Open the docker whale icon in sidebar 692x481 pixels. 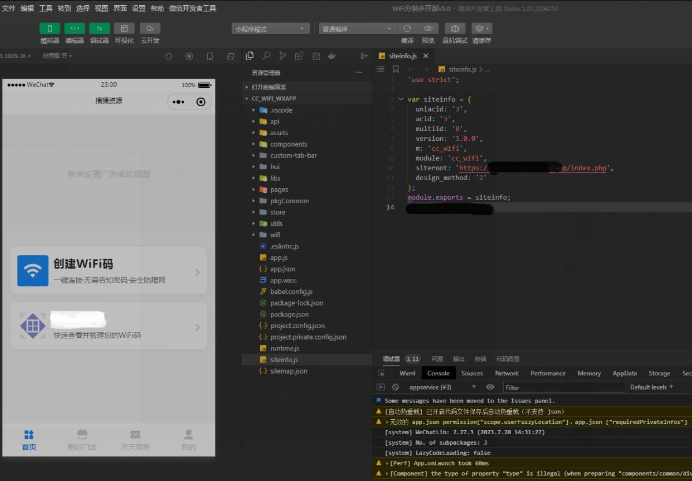[x=332, y=55]
